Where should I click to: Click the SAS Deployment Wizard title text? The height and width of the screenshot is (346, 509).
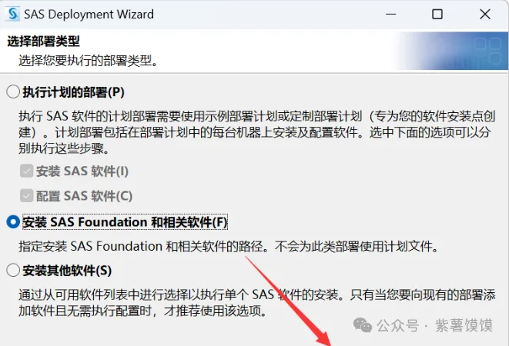point(89,15)
